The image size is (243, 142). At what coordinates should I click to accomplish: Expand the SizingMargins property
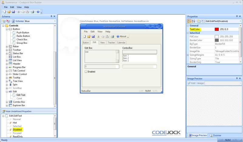[188, 55]
